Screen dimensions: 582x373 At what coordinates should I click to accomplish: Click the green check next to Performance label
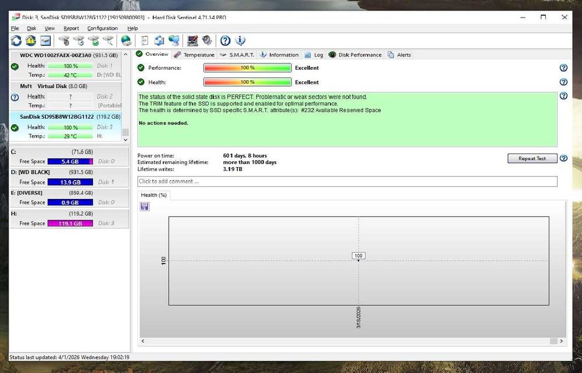[x=141, y=68]
